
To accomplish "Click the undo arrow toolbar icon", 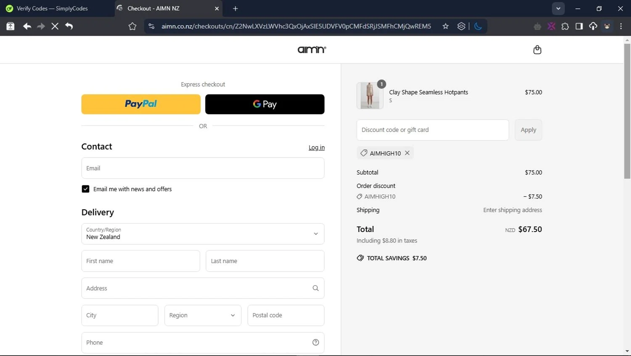I will (69, 26).
